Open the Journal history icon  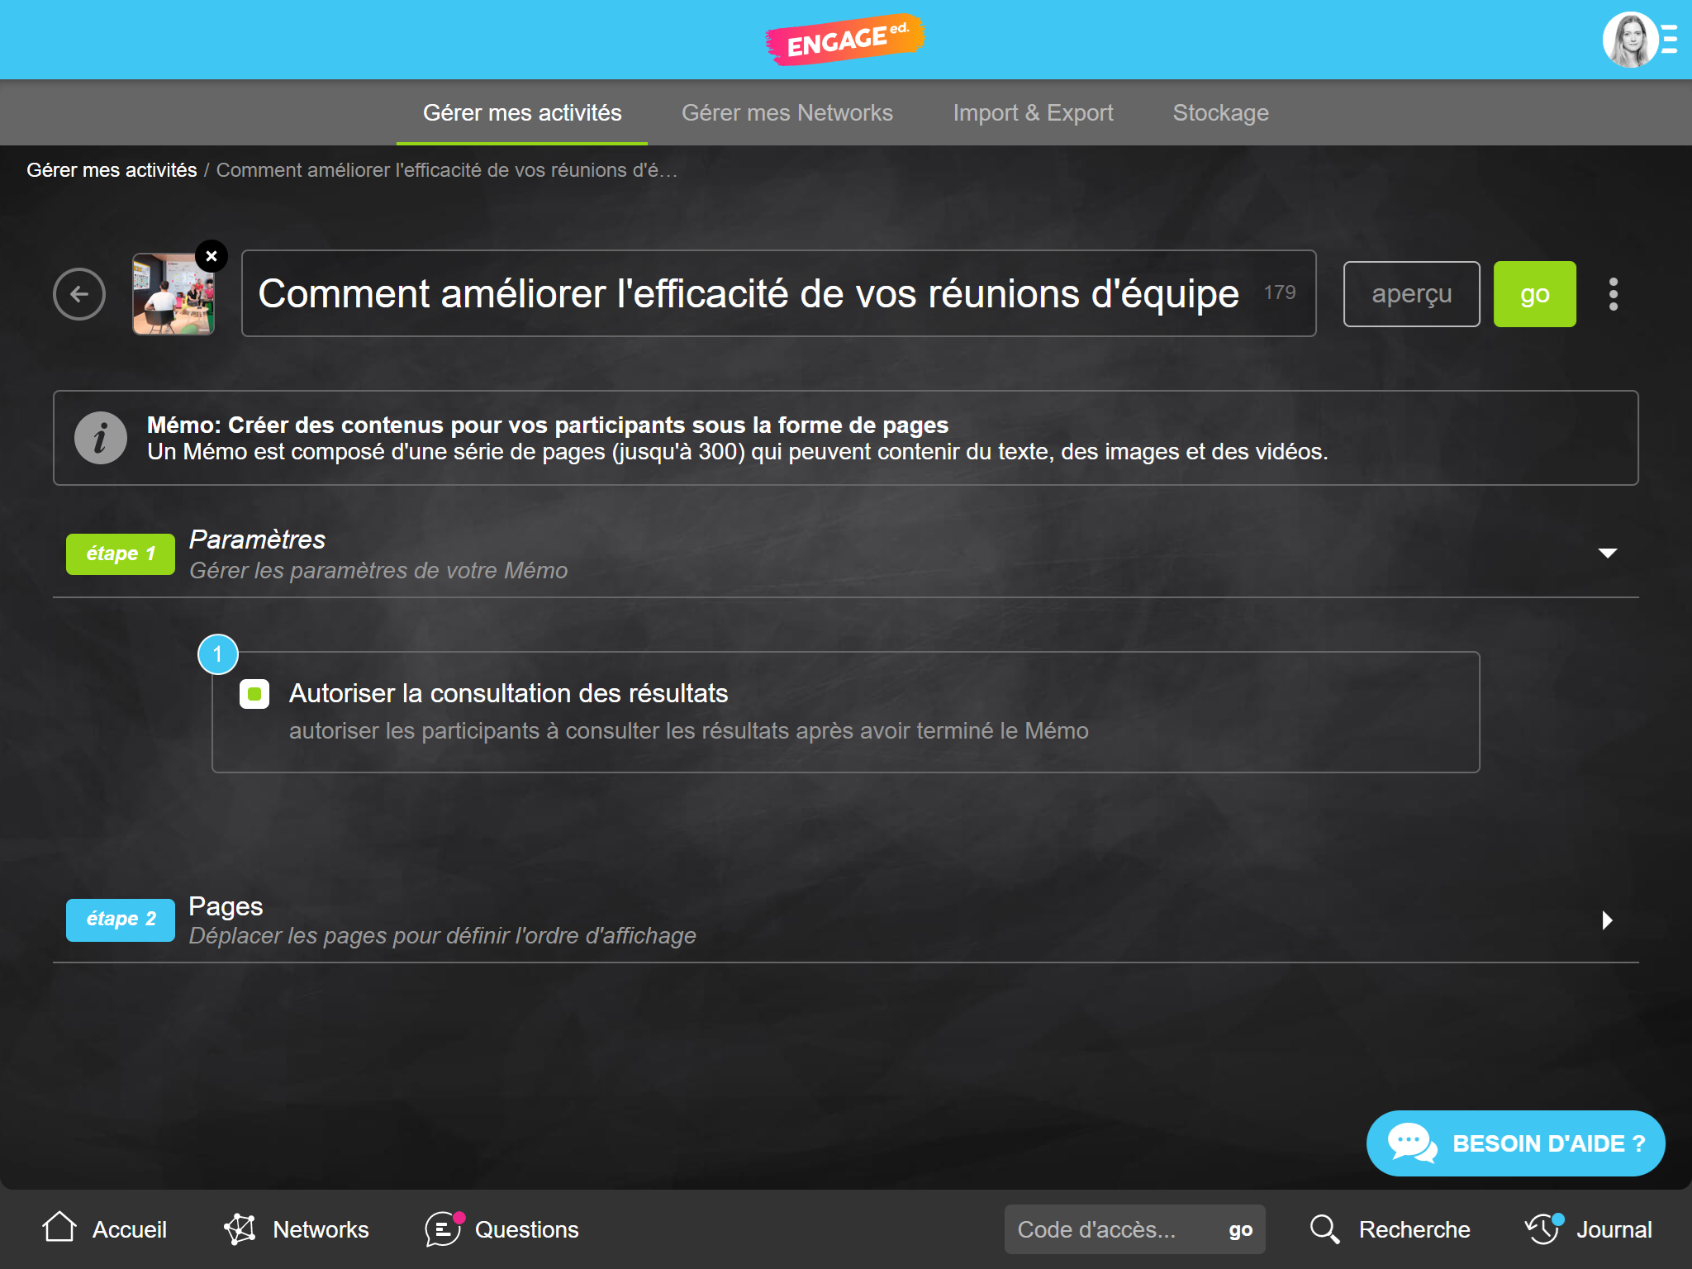pos(1543,1229)
